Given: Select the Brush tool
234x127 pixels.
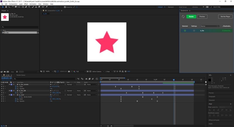Looking at the screenshot, I should coord(33,7).
